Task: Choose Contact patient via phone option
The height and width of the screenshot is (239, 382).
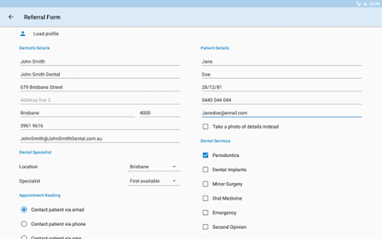Action: pos(24,224)
